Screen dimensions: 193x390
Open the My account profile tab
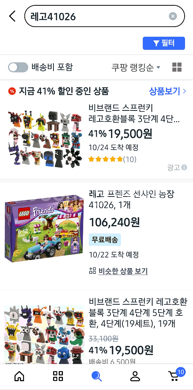(x=135, y=376)
